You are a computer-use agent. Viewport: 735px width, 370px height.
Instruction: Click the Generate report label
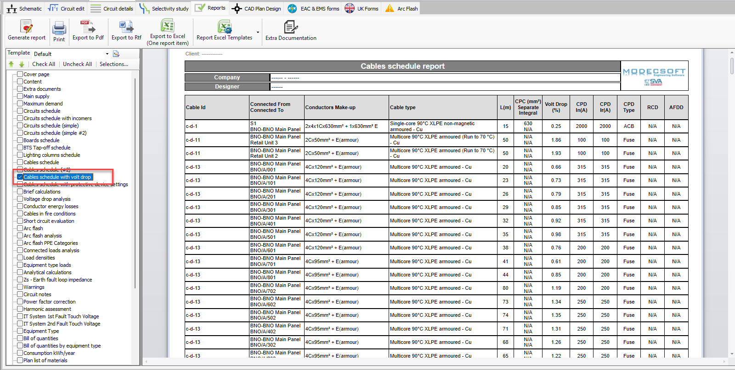(27, 38)
